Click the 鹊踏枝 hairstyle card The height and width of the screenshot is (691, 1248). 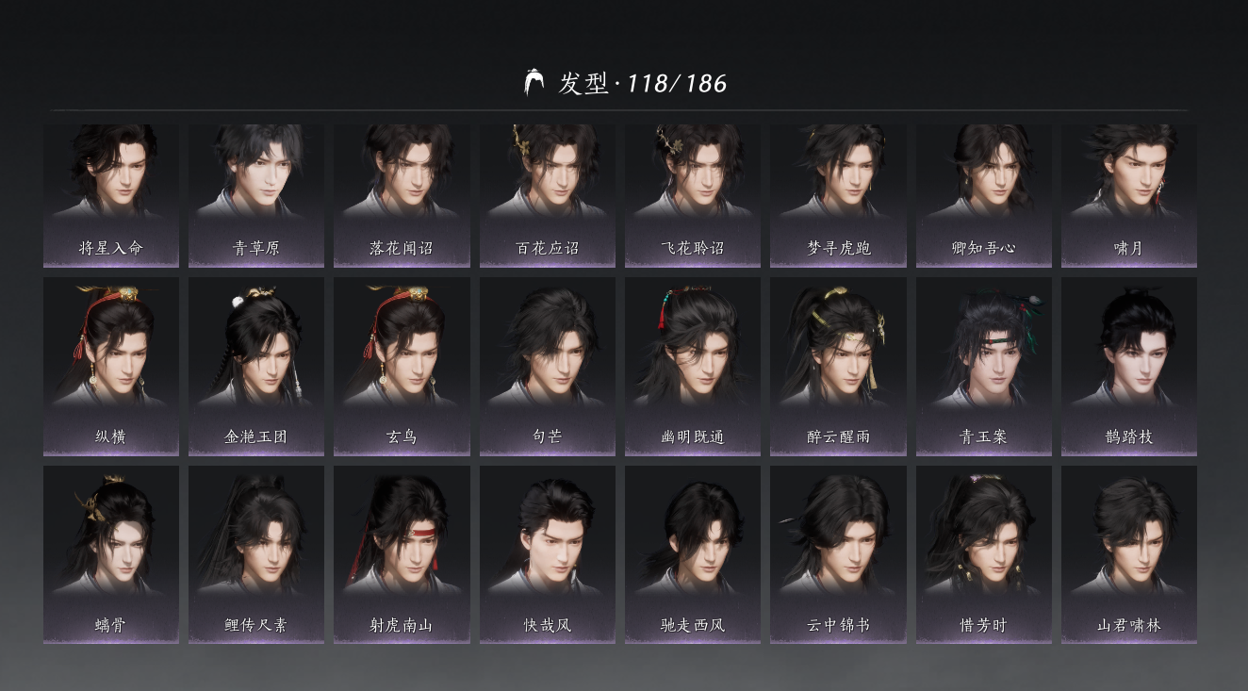pos(1129,367)
